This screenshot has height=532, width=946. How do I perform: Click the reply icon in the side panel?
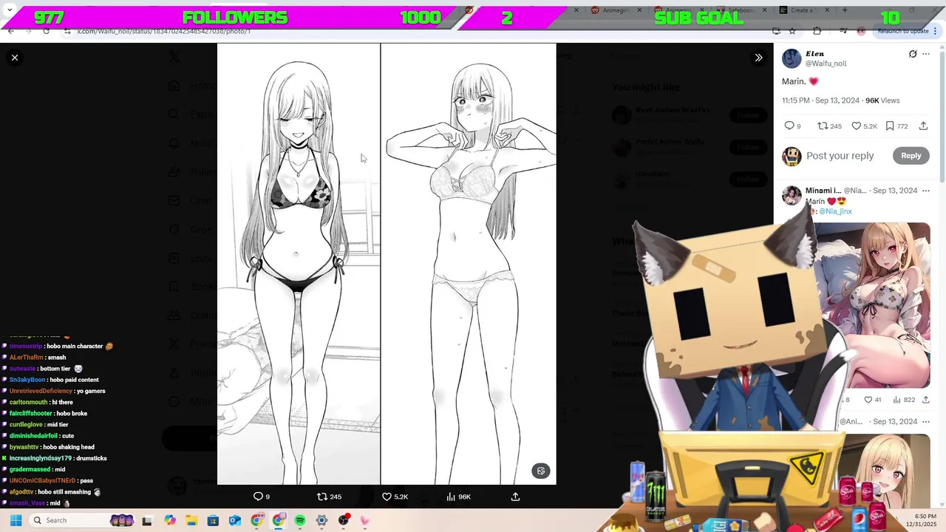pyautogui.click(x=789, y=126)
